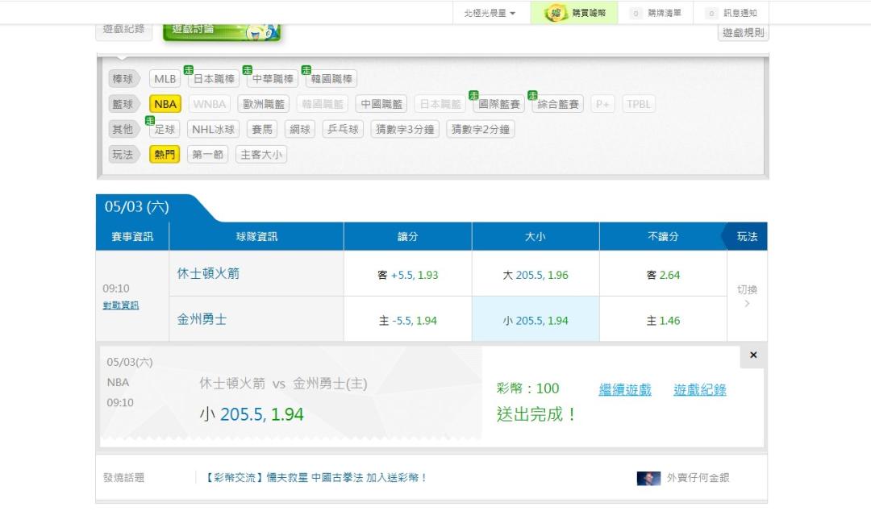Click the live badge on 日本職棒
The height and width of the screenshot is (515, 871).
click(188, 70)
